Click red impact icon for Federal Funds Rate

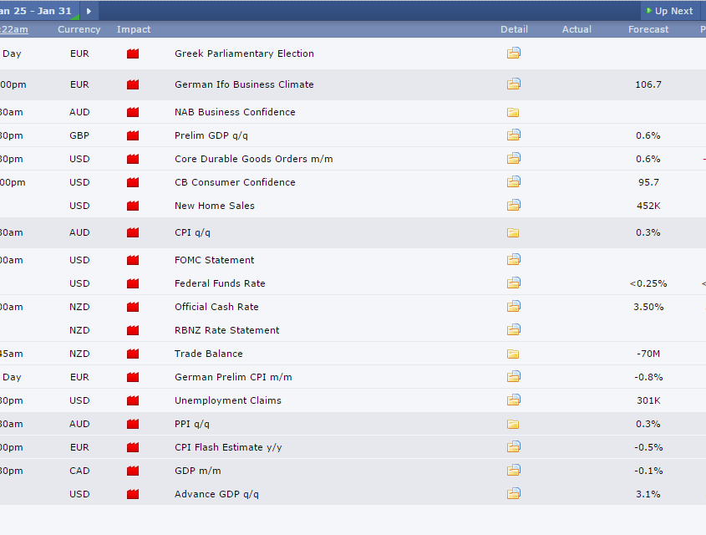(x=133, y=283)
